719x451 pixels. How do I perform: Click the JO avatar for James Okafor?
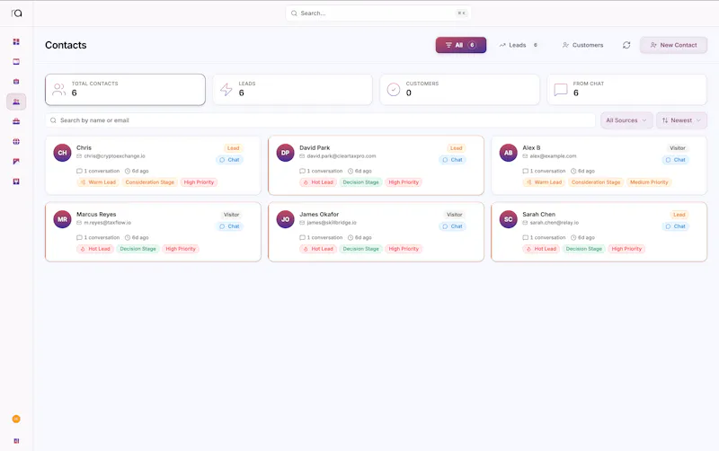pyautogui.click(x=285, y=219)
